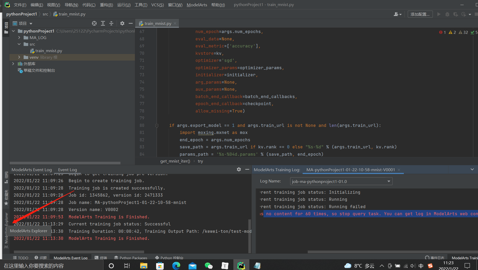Open the 代码(C) menu
The height and width of the screenshot is (270, 478).
pos(89,5)
